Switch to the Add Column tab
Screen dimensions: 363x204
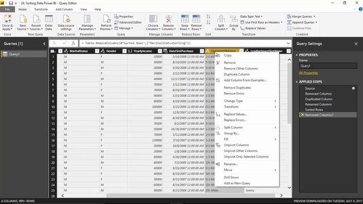click(64, 10)
